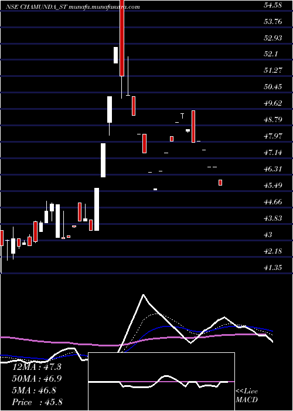Click the 43.83 price axis label
This screenshot has width=293, height=411.
pos(273,218)
